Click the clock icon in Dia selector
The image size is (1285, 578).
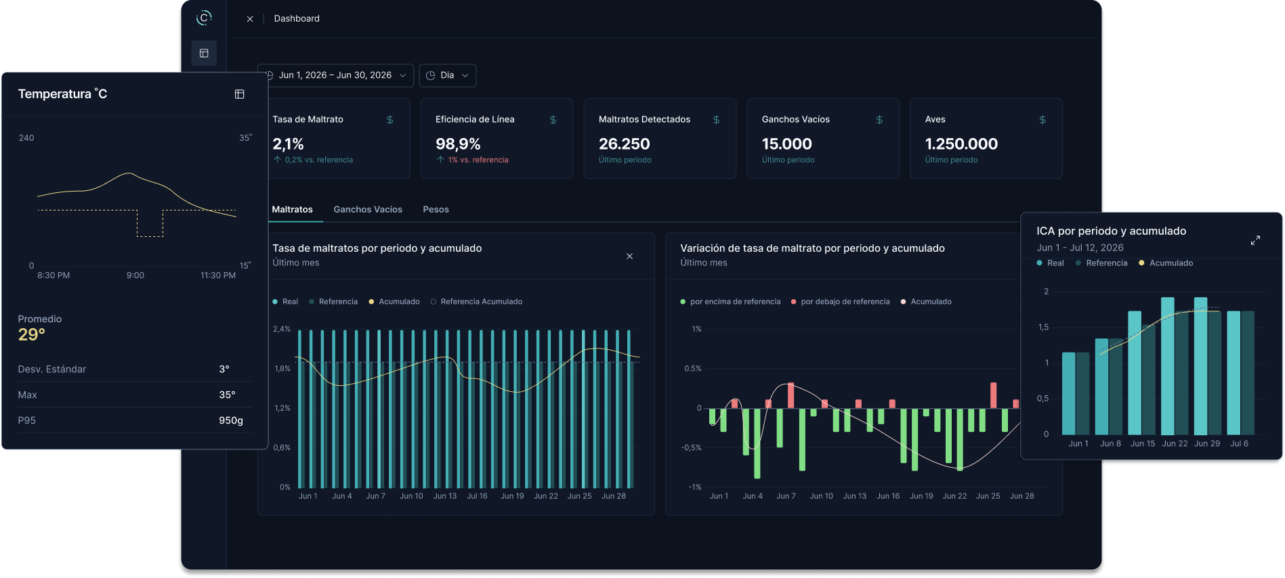click(x=430, y=76)
